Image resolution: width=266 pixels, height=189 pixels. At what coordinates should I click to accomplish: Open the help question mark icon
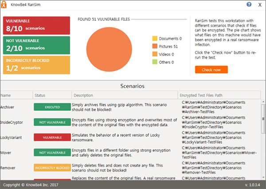pos(249,4)
